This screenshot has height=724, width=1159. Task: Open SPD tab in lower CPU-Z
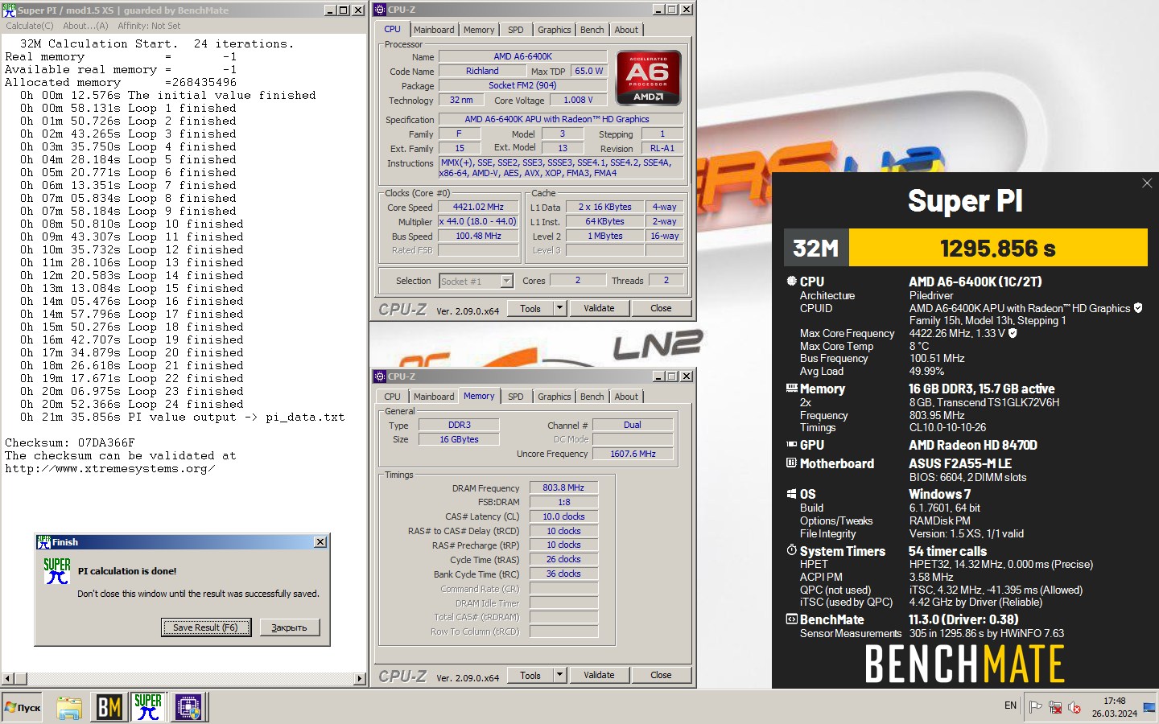click(516, 397)
